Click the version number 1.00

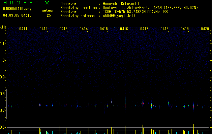click(x=46, y=3)
